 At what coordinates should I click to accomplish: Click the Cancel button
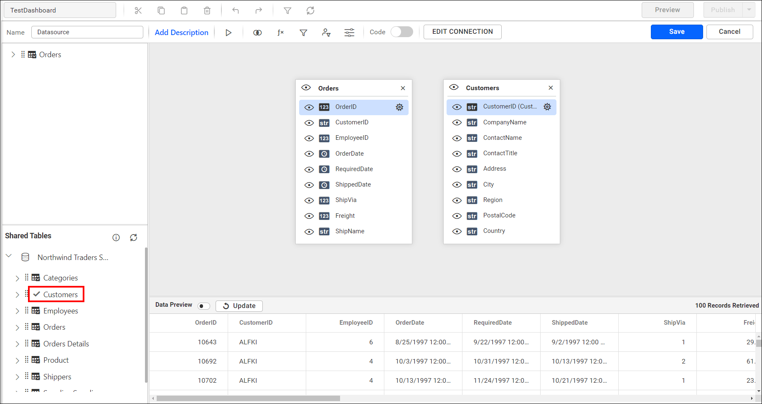(729, 32)
